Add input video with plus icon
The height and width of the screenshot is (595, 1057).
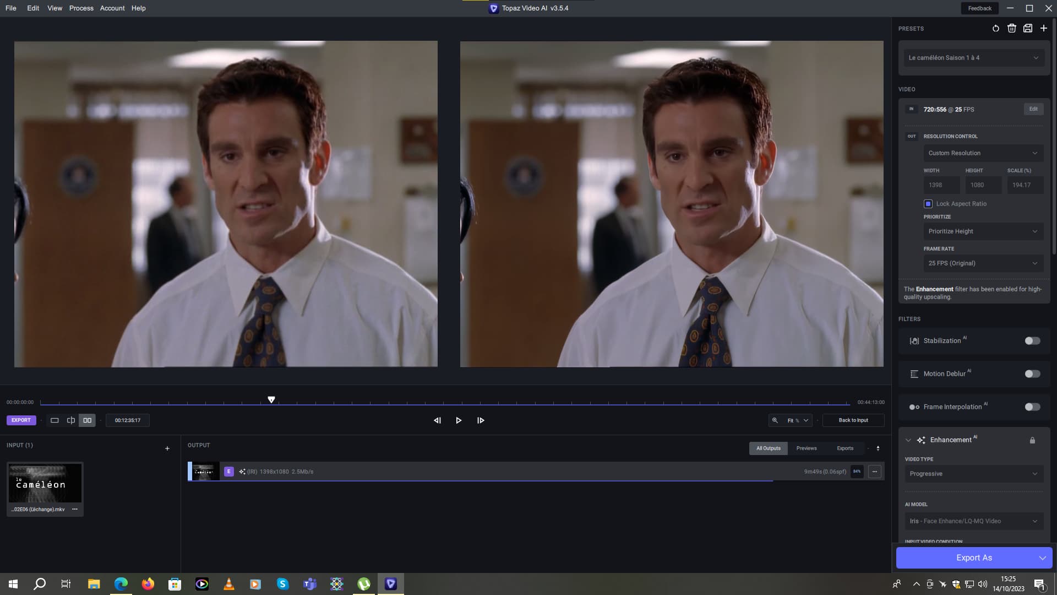167,448
